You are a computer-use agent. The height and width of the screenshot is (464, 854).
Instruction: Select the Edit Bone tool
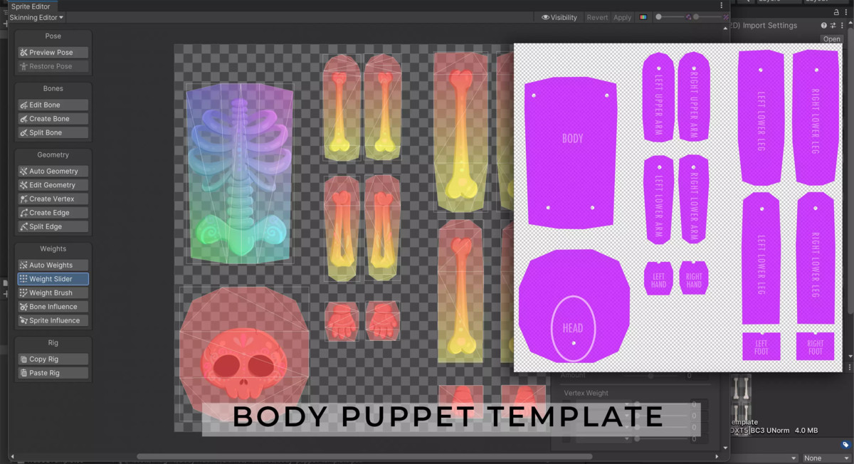(x=53, y=105)
